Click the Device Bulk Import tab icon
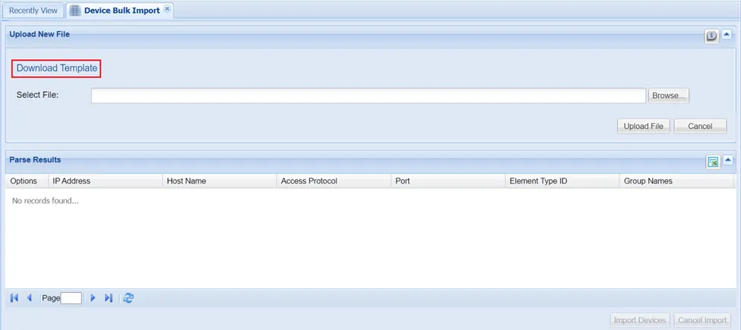The height and width of the screenshot is (330, 741). pyautogui.click(x=74, y=11)
